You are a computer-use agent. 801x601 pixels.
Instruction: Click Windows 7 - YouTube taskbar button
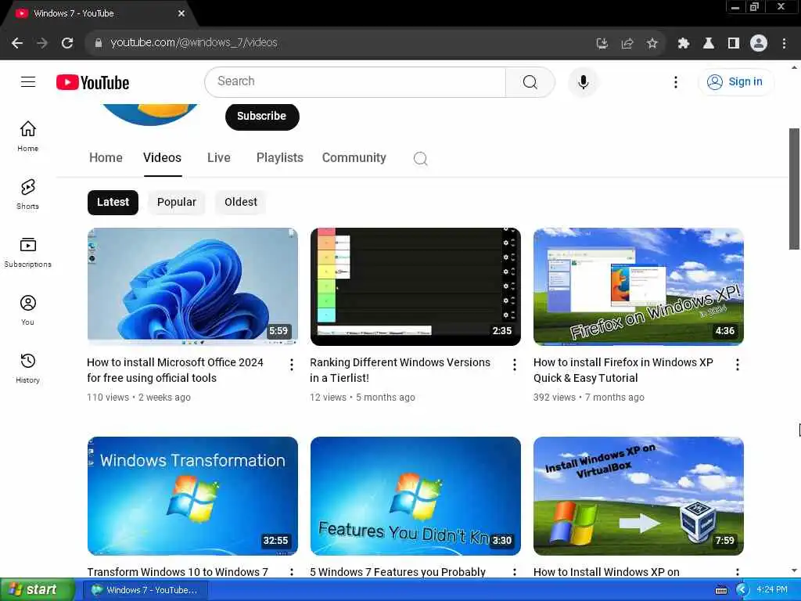[x=145, y=590]
